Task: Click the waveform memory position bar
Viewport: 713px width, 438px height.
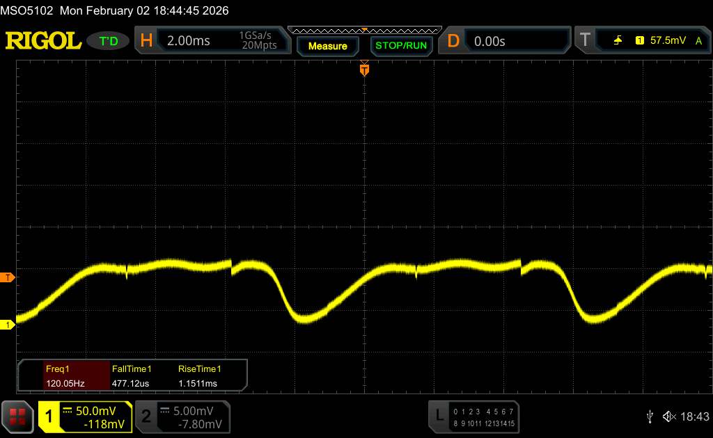Action: (364, 30)
